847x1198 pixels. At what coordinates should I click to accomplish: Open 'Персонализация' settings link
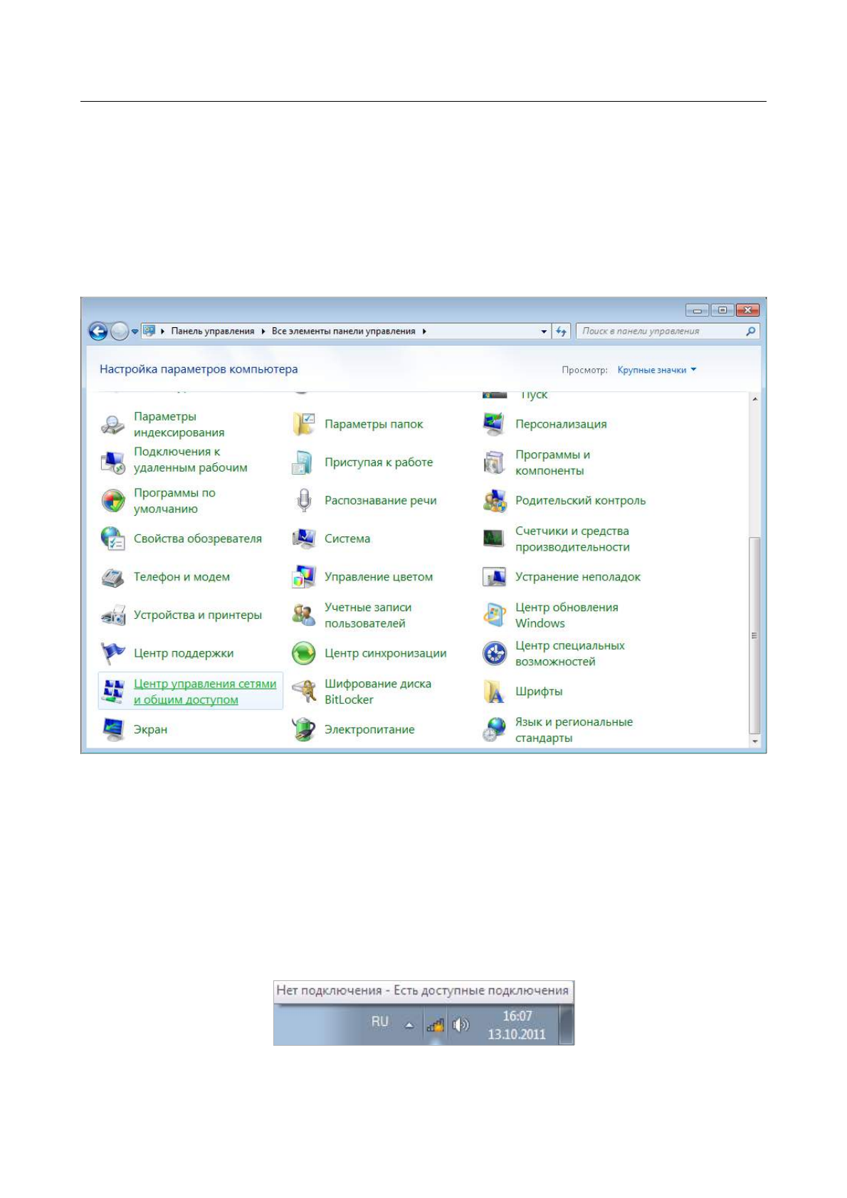(561, 424)
